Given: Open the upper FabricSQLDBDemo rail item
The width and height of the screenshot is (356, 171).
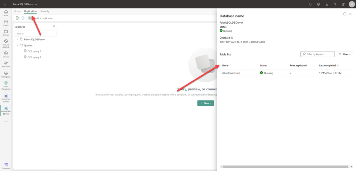Looking at the screenshot, I should click(6, 98).
